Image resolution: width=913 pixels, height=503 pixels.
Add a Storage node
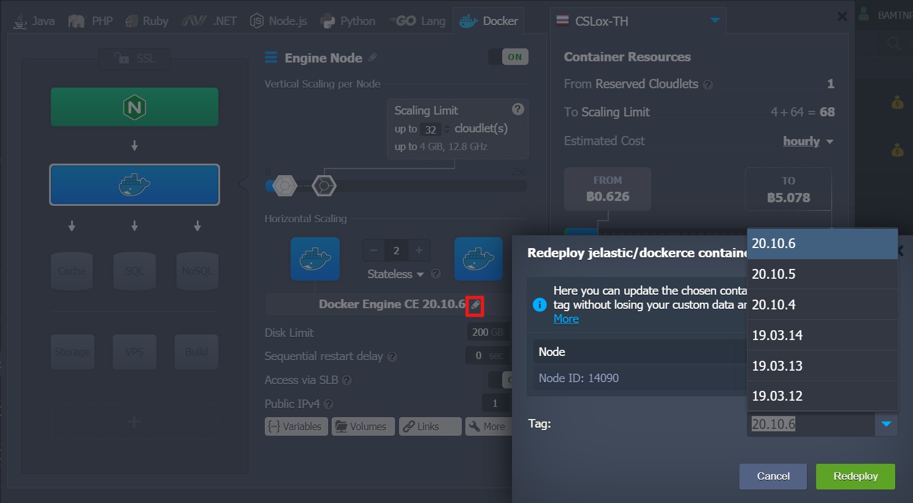(x=72, y=352)
